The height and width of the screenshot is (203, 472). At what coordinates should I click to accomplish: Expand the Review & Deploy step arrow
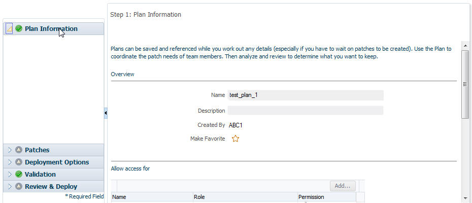[x=10, y=186]
